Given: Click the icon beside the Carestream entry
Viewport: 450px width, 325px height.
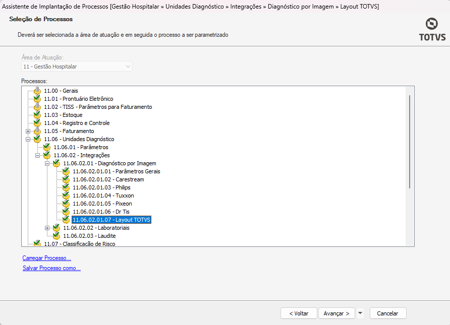Looking at the screenshot, I should [x=66, y=179].
